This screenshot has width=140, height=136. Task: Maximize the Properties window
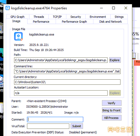pyautogui.click(x=114, y=8)
